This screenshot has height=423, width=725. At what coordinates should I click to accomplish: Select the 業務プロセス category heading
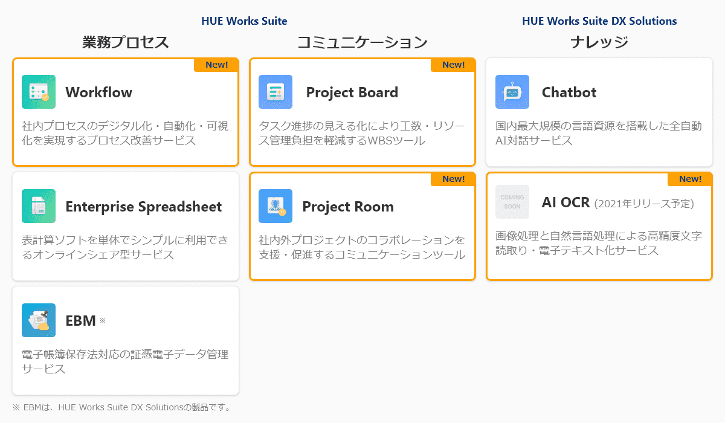point(126,42)
